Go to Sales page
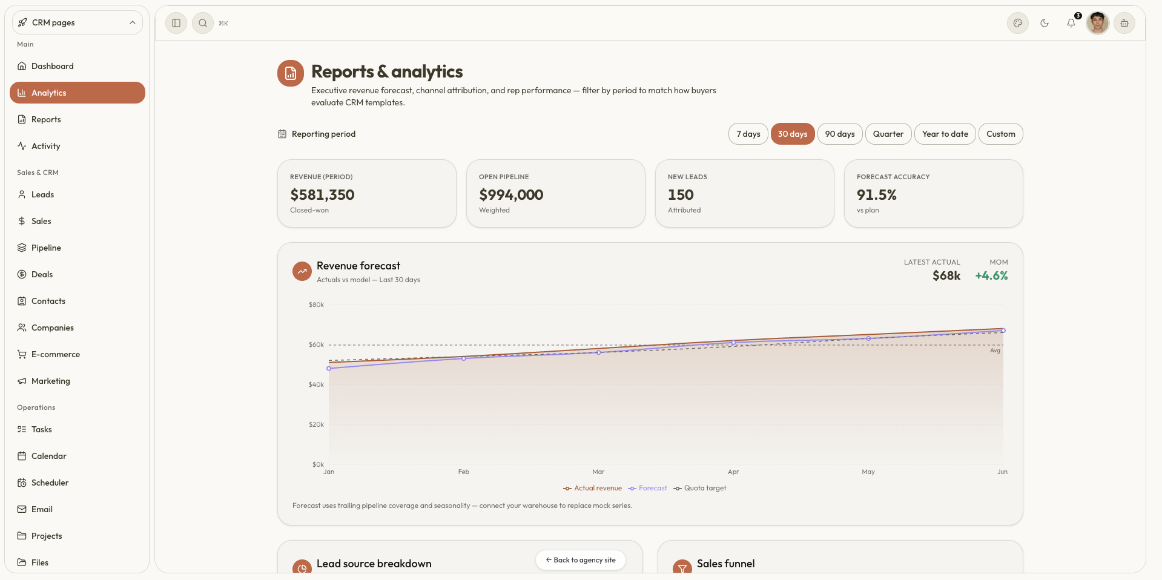The width and height of the screenshot is (1162, 580). tap(78, 221)
